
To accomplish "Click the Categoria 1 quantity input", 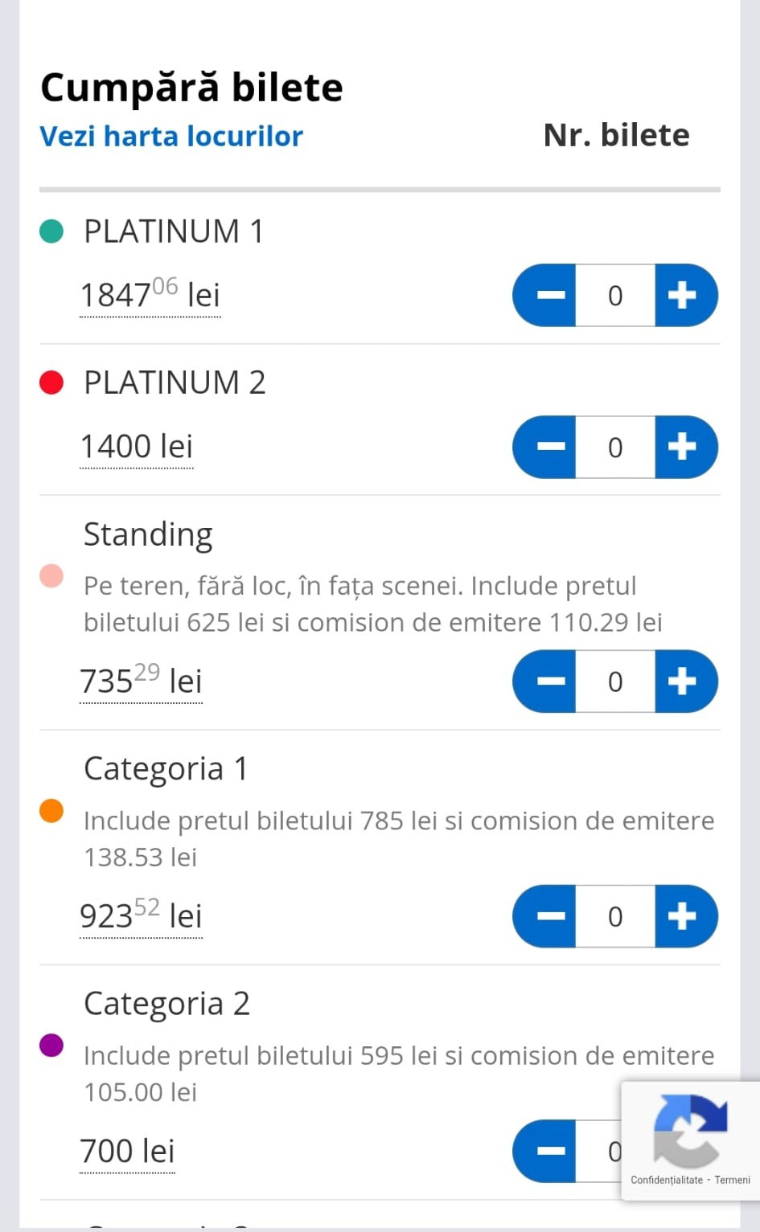I will coord(615,916).
